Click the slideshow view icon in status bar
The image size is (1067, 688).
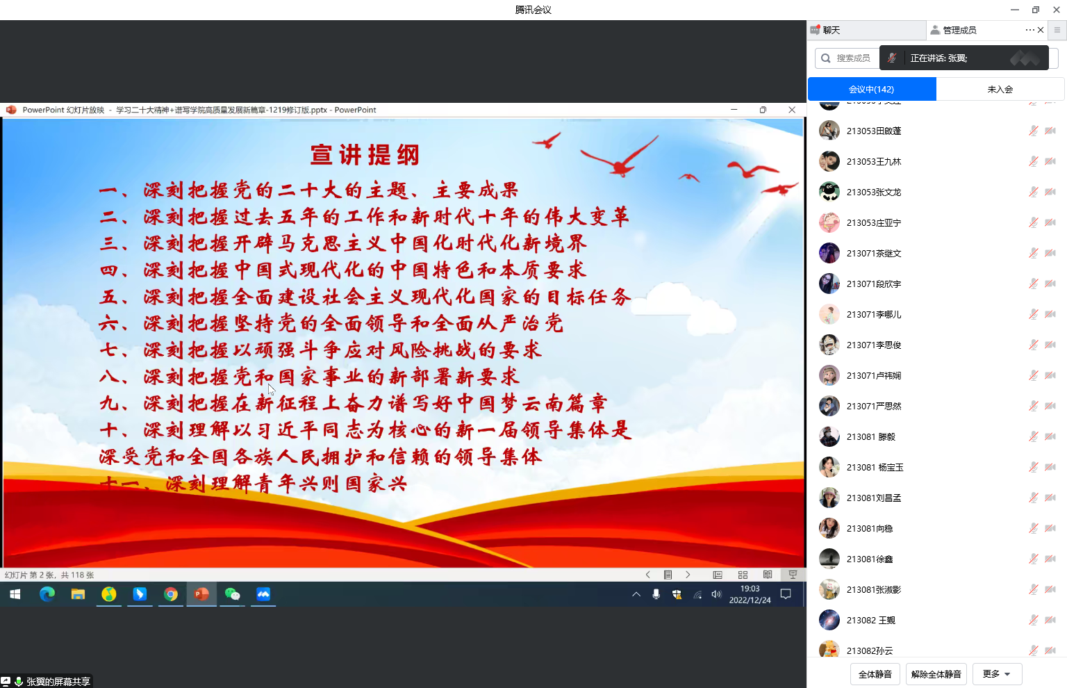click(x=793, y=575)
